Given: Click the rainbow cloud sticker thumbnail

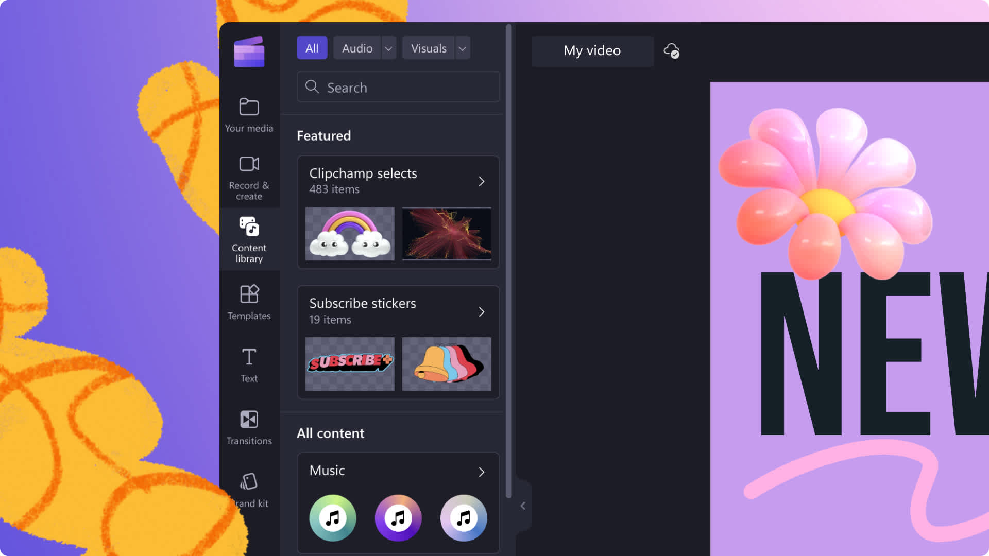Looking at the screenshot, I should tap(350, 233).
